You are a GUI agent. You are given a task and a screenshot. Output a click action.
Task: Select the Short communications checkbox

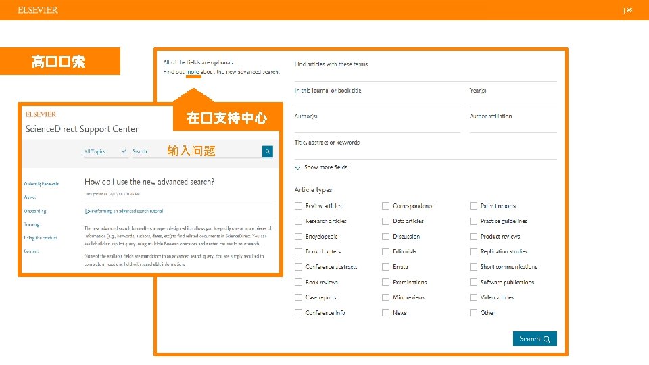(473, 267)
